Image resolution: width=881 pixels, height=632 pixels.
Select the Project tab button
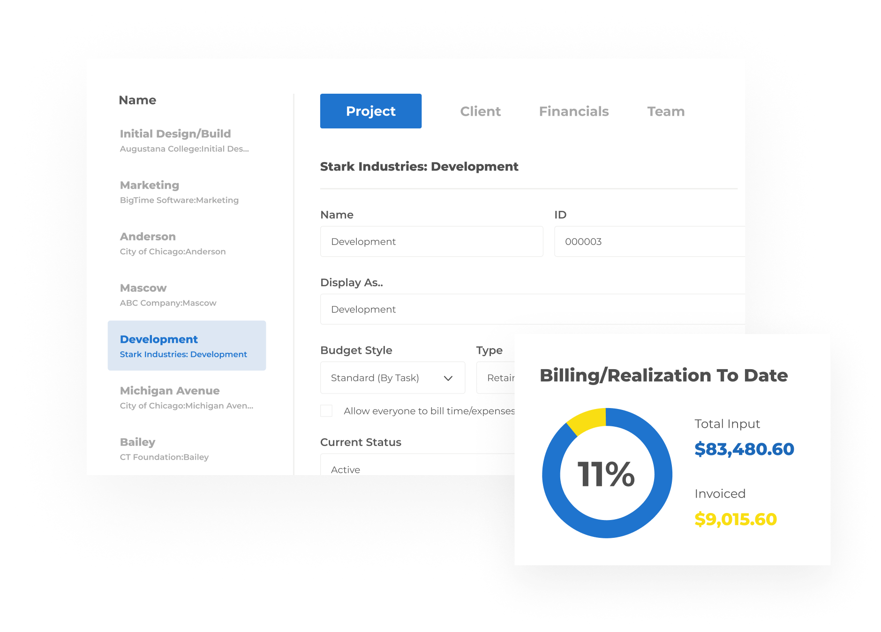[370, 111]
